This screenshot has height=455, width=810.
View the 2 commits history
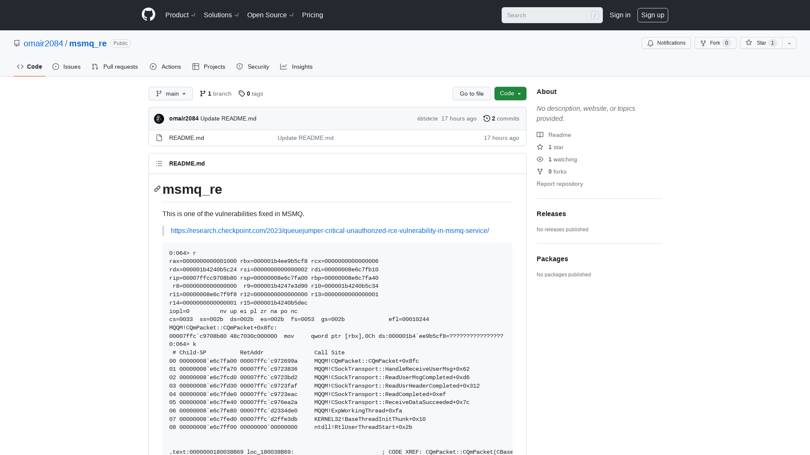tap(501, 118)
